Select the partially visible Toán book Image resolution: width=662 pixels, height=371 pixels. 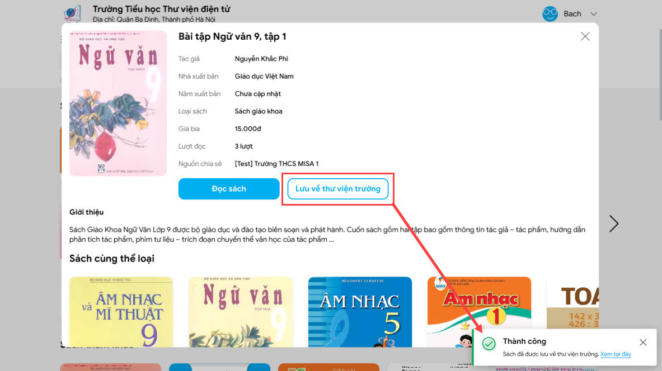coord(572,303)
